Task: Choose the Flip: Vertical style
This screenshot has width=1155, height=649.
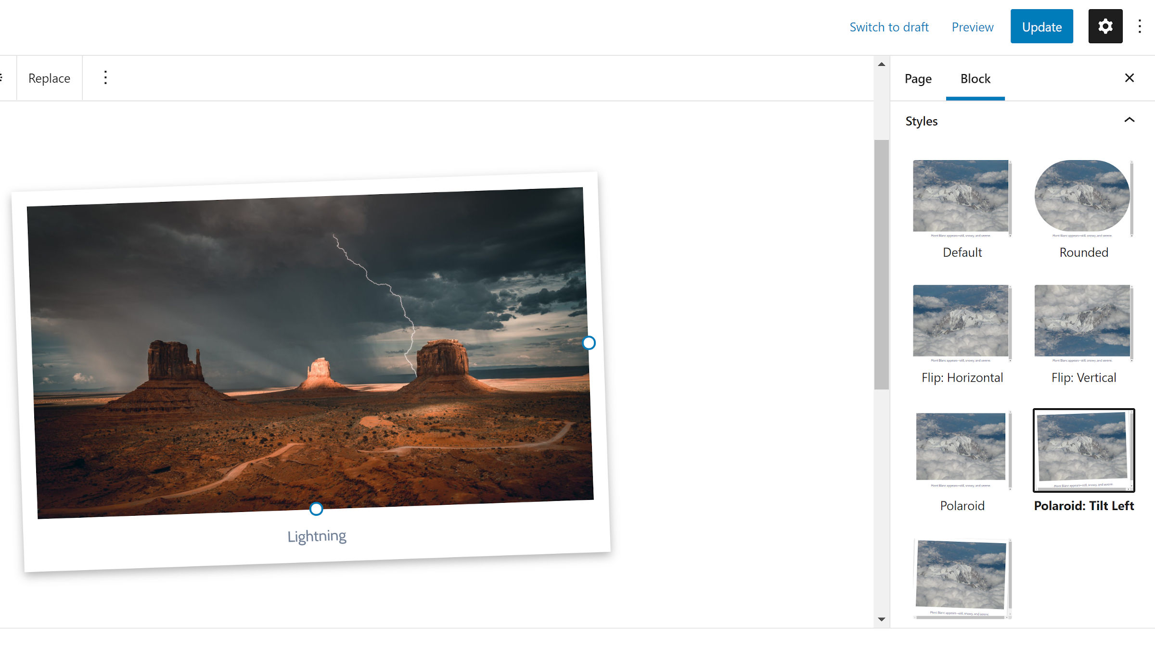Action: coord(1083,334)
